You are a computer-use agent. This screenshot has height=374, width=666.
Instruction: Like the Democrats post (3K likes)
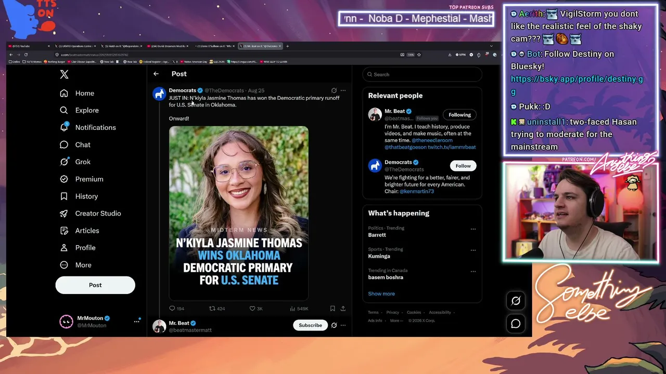click(x=256, y=309)
